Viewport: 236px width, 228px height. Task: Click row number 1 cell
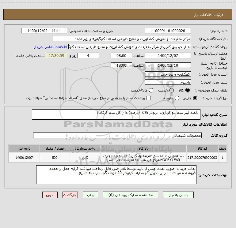[223, 158]
